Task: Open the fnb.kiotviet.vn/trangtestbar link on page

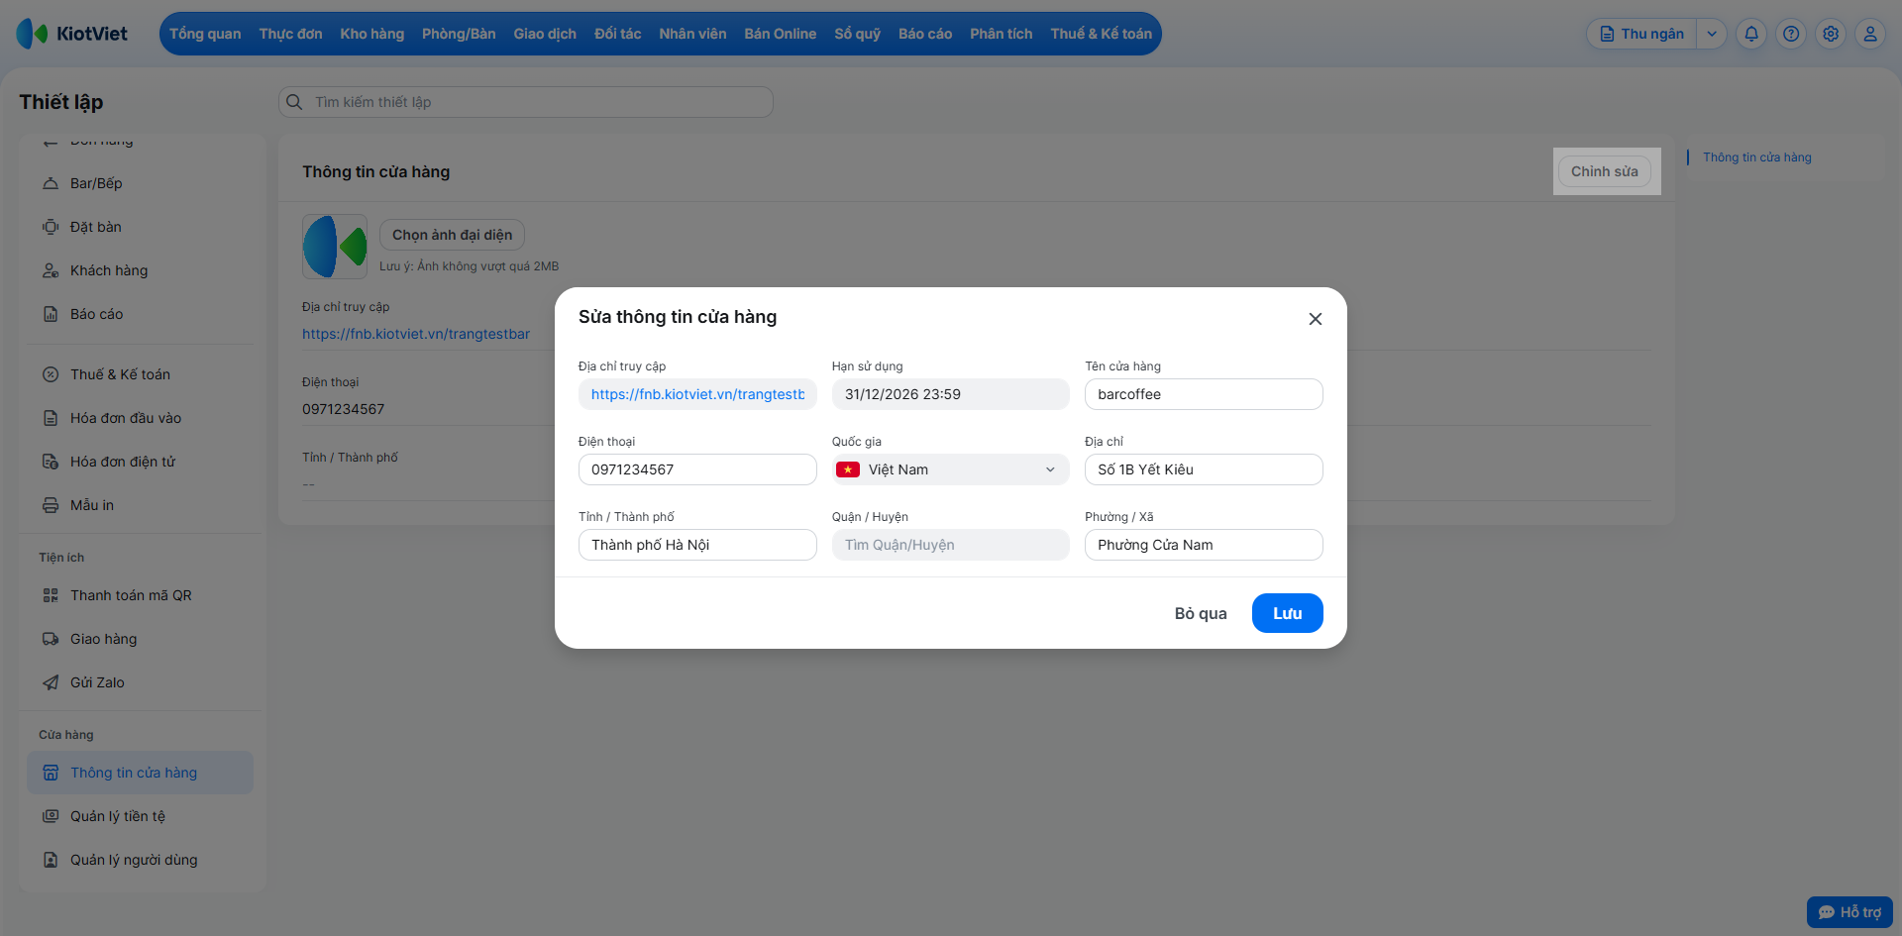Action: 416,334
